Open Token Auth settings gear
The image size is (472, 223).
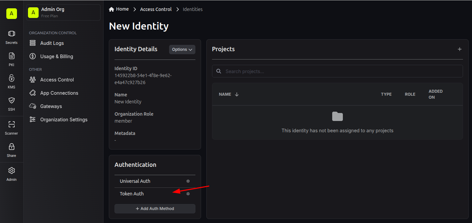pos(188,194)
